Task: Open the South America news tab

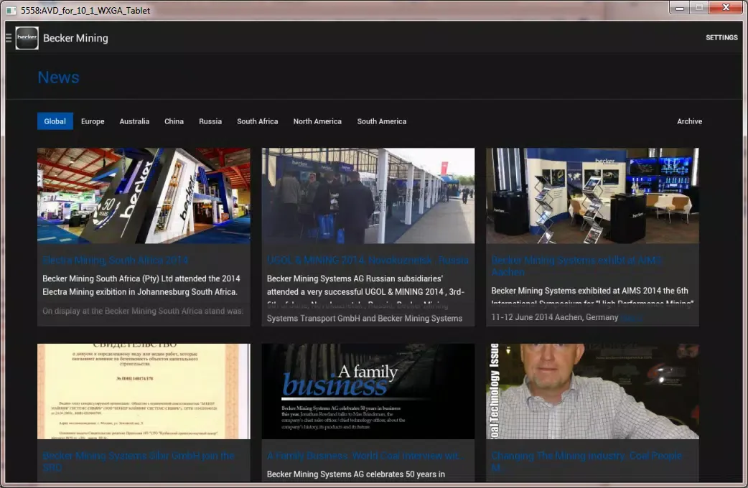Action: coord(381,121)
